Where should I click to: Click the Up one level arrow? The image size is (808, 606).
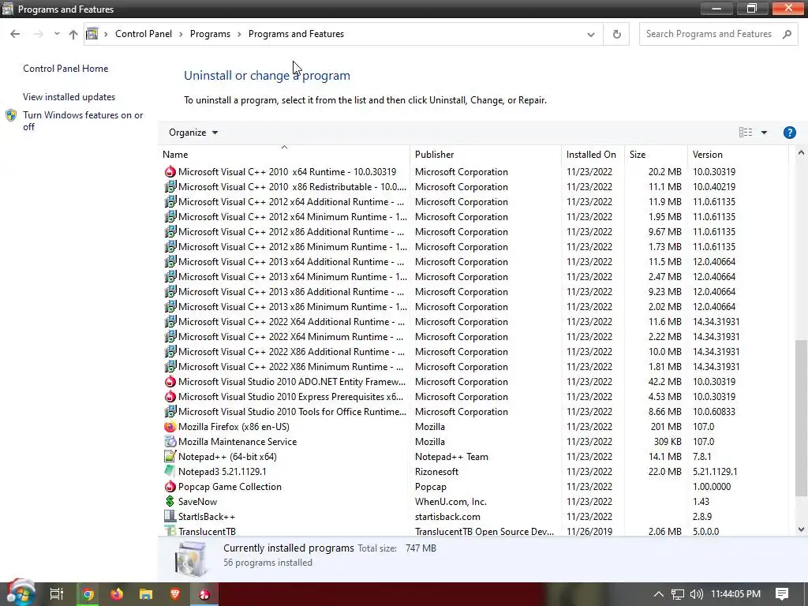[73, 34]
